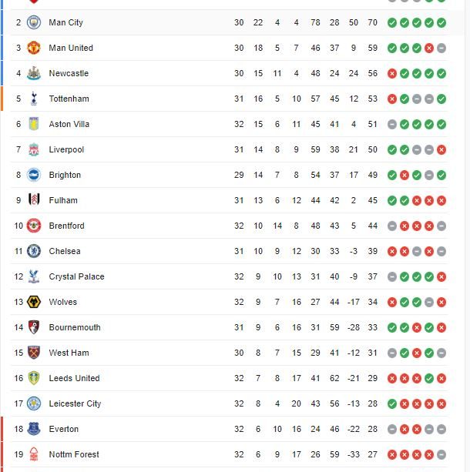Click Newcastle's first form result, the red loss icon
The image size is (470, 472).
click(x=392, y=73)
